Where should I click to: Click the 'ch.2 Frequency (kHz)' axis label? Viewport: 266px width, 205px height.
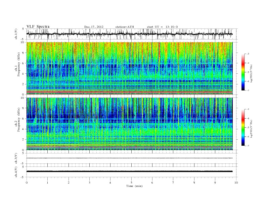(x=17, y=120)
